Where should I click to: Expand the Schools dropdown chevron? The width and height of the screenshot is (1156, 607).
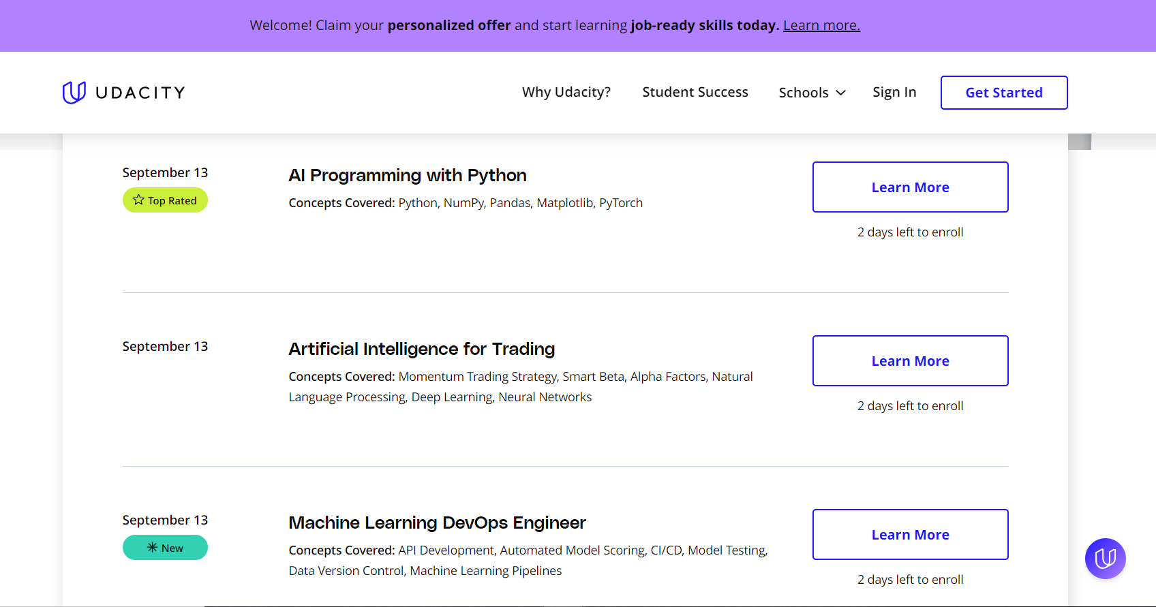click(x=841, y=93)
